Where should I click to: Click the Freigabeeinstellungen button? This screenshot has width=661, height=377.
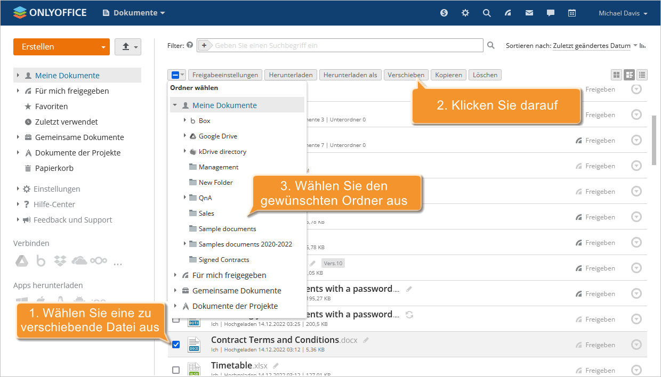coord(226,75)
